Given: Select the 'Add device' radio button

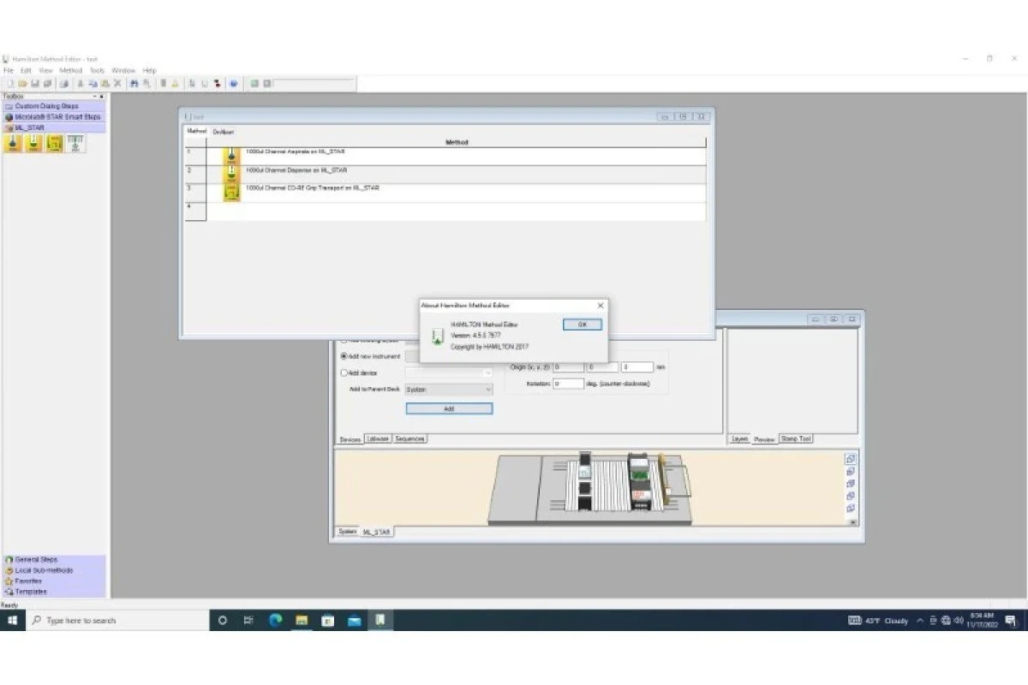Looking at the screenshot, I should click(344, 372).
